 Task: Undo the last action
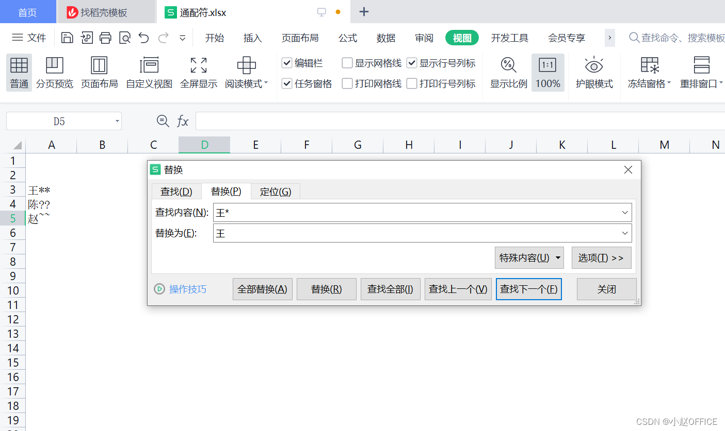pyautogui.click(x=144, y=38)
